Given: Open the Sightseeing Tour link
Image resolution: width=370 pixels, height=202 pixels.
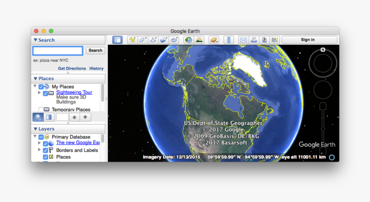Looking at the screenshot, I should [x=74, y=92].
